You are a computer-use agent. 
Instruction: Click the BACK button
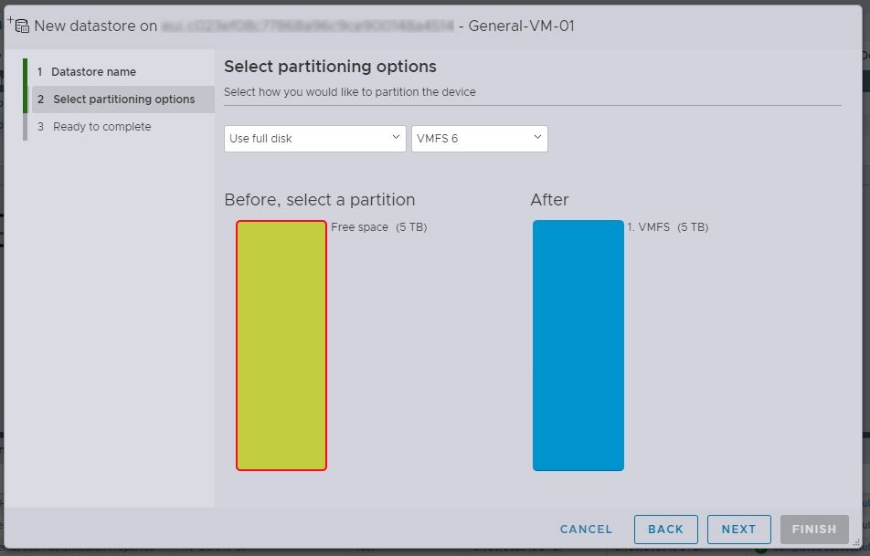666,530
